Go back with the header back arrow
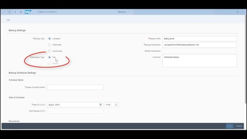 click(15, 12)
